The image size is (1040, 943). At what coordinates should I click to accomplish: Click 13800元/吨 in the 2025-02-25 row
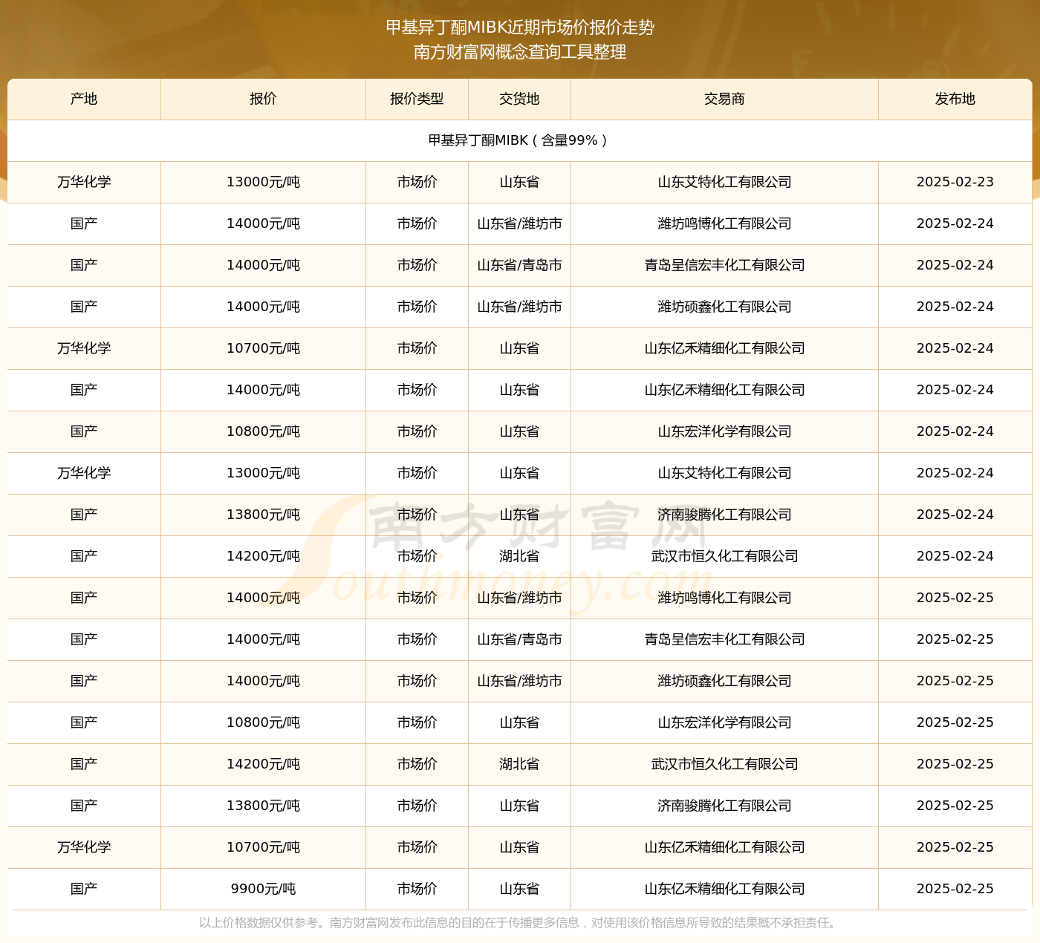pyautogui.click(x=263, y=806)
